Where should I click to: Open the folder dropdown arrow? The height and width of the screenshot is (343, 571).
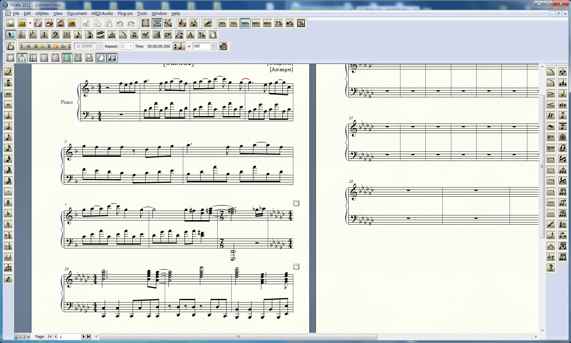pyautogui.click(x=30, y=23)
